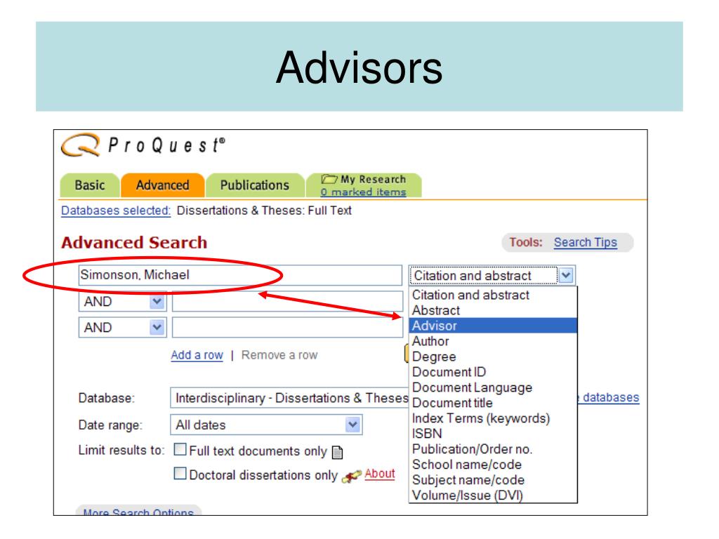This screenshot has width=719, height=539.
Task: Select Degree in the field list
Action: click(492, 357)
